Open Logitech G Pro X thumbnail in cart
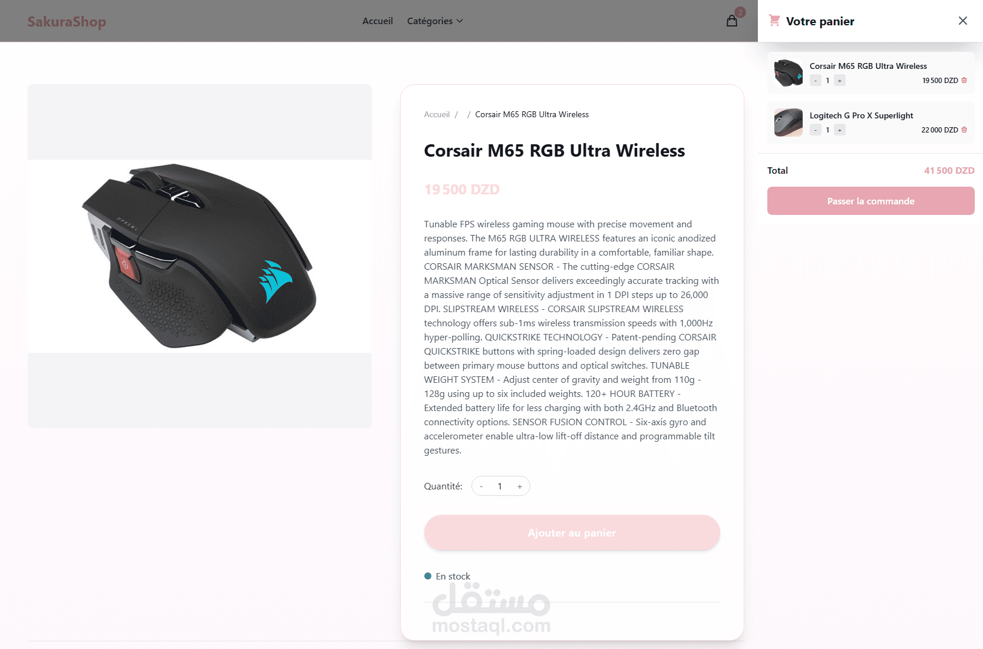The width and height of the screenshot is (983, 649). click(789, 122)
